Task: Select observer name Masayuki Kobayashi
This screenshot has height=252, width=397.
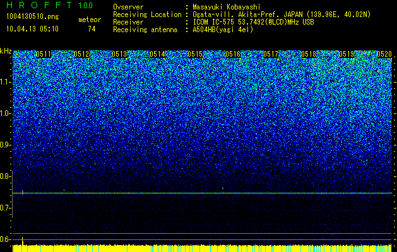Action: coord(227,7)
